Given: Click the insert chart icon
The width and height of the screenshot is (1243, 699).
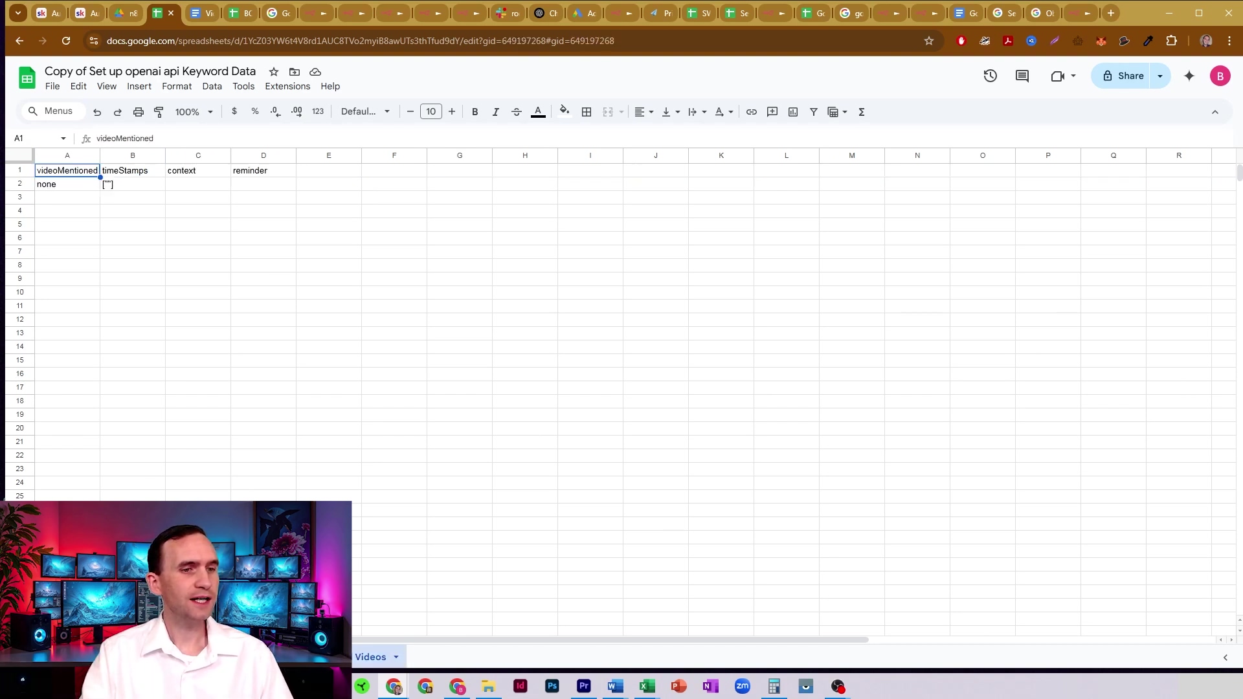Looking at the screenshot, I should [x=793, y=112].
